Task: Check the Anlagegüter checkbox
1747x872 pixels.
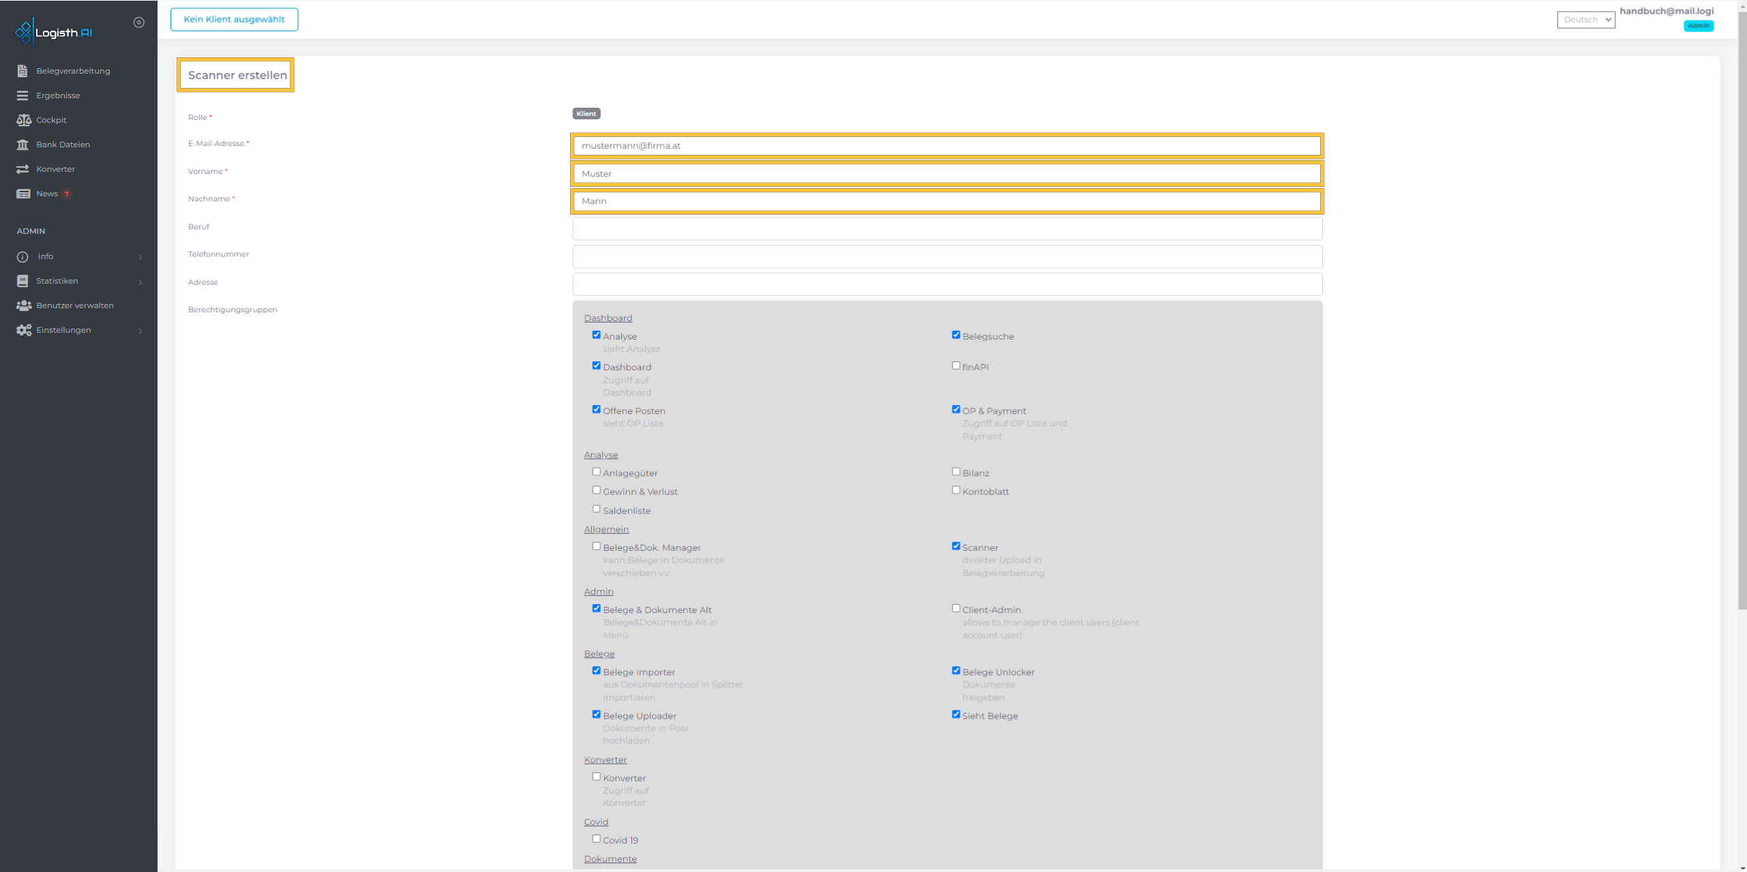Action: (x=597, y=471)
